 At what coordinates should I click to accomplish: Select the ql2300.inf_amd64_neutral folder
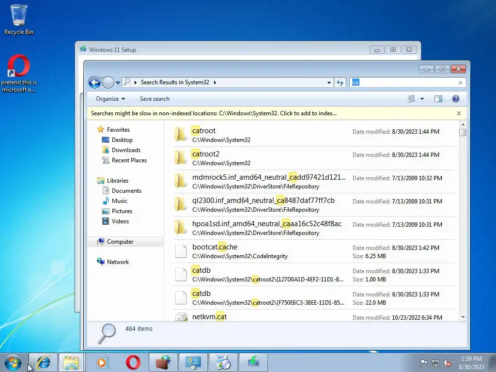pyautogui.click(x=314, y=205)
